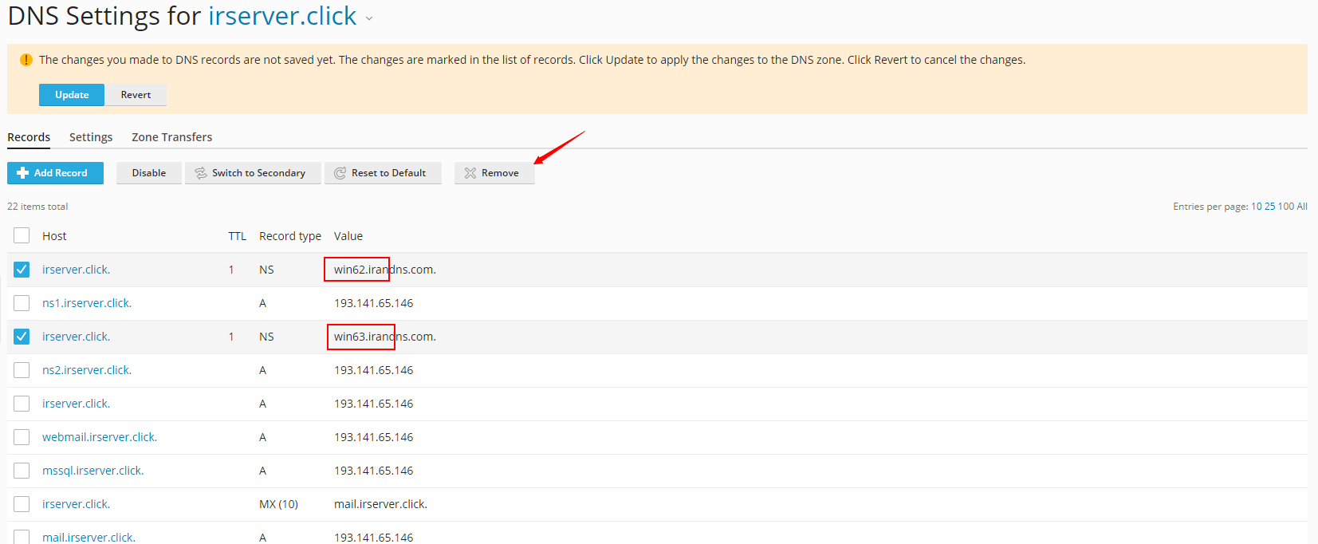Switch to the Zone Transfers tab
Image resolution: width=1318 pixels, height=544 pixels.
pos(171,137)
